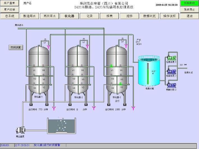Click the green V2 valve on 软化器-3
The width and height of the screenshot is (199, 149).
click(x=121, y=84)
